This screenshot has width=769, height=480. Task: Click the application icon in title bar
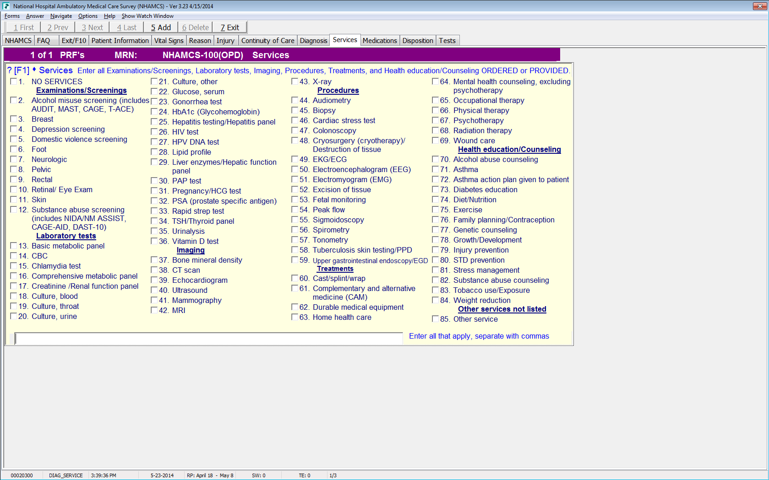tap(6, 6)
